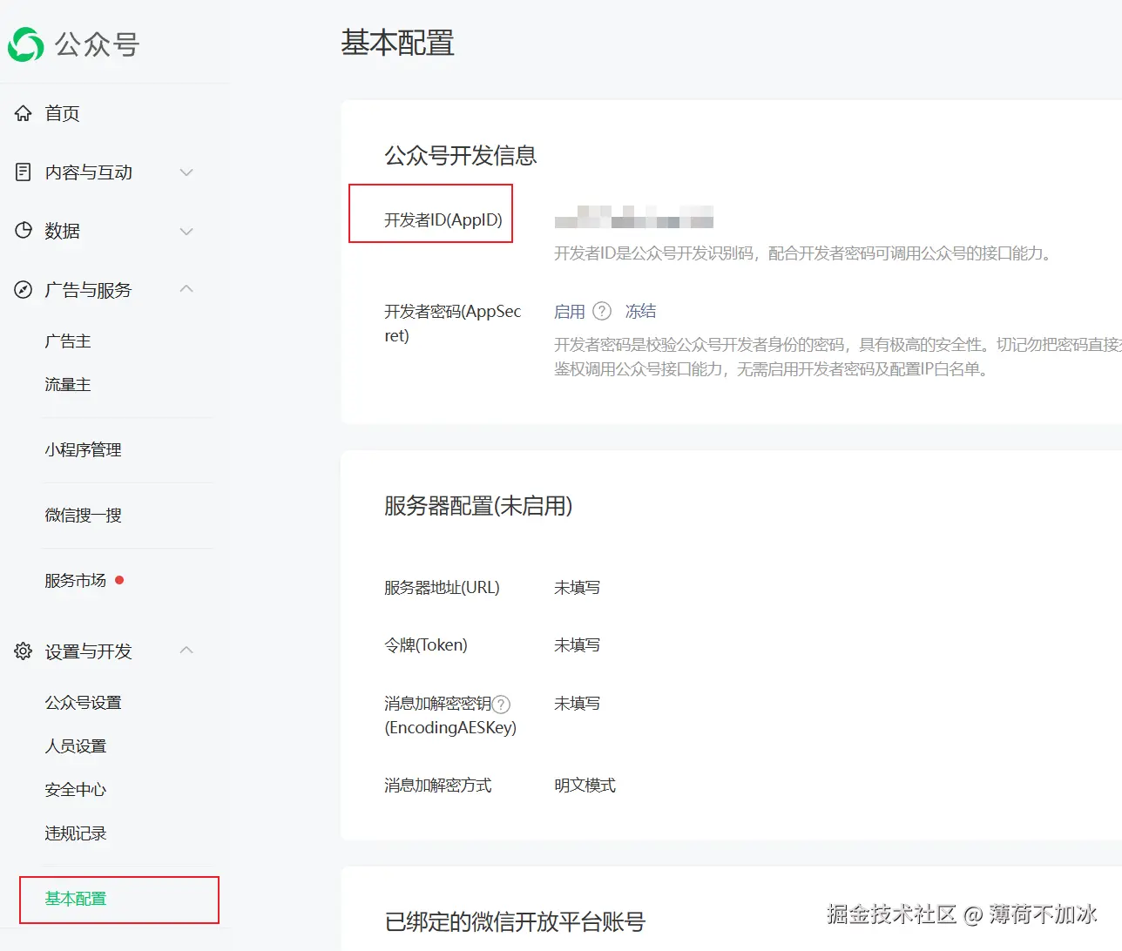Open the 首页 menu item
This screenshot has width=1122, height=951.
coord(62,113)
